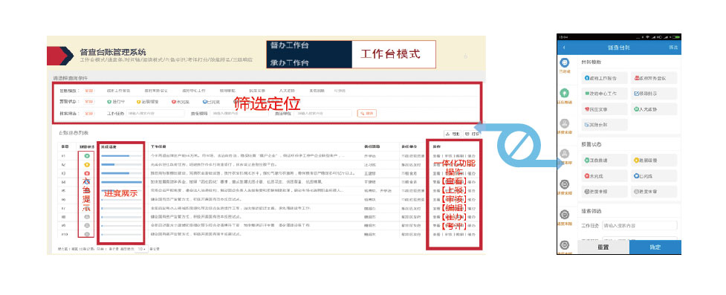Click the orange 搜索 search button

366,113
